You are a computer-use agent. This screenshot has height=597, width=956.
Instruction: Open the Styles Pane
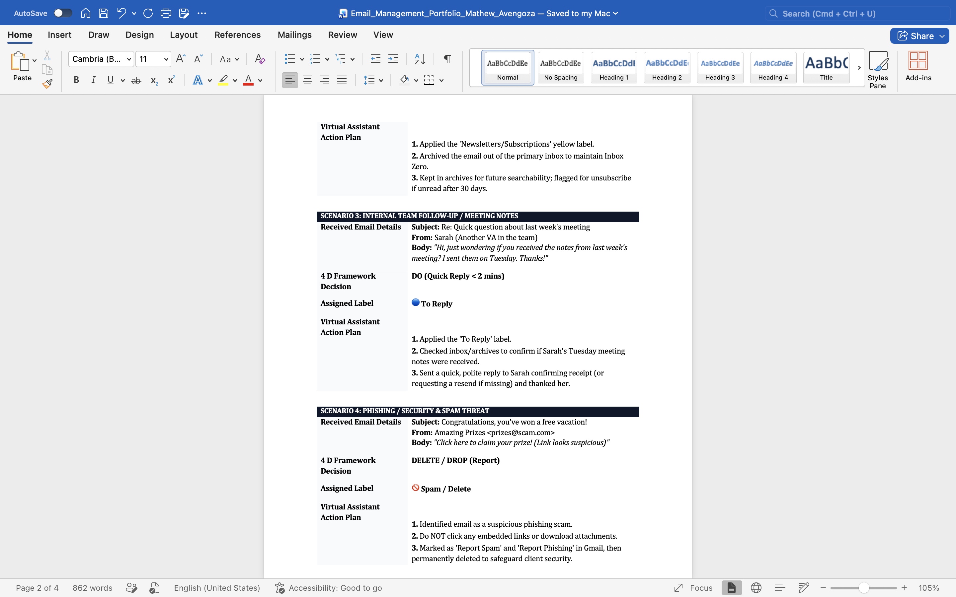point(878,70)
